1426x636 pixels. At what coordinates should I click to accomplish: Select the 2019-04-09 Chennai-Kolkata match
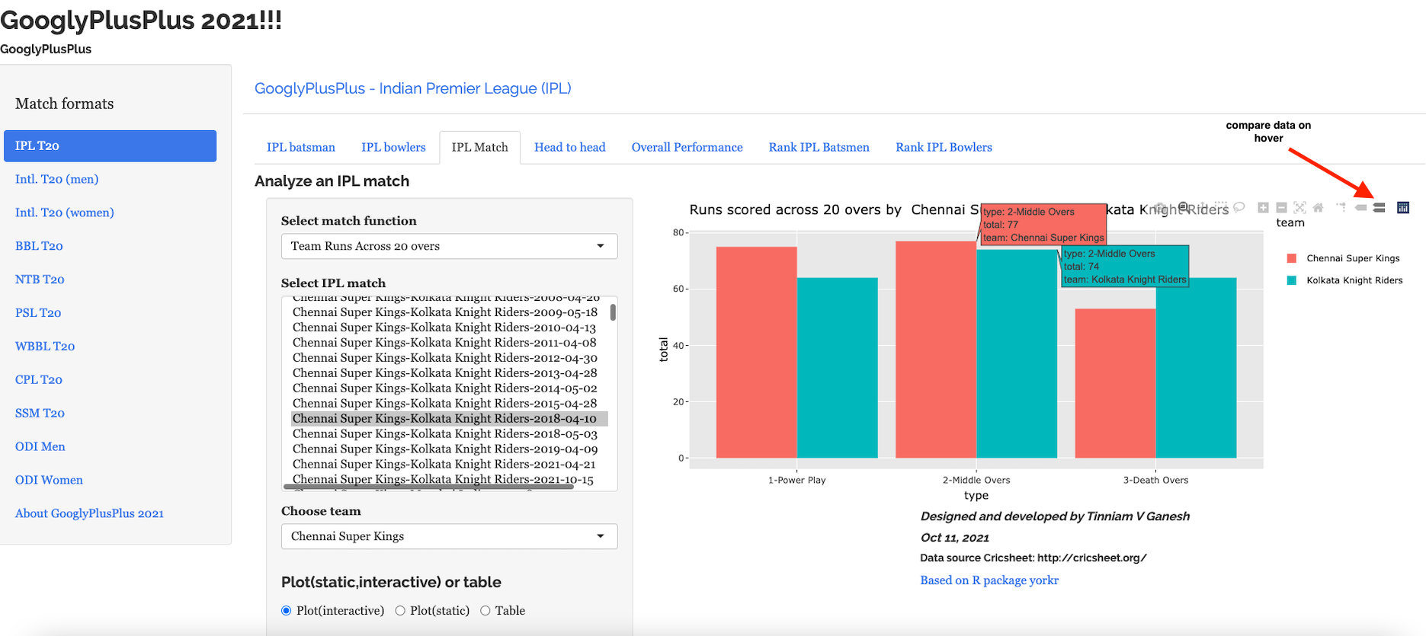click(444, 449)
